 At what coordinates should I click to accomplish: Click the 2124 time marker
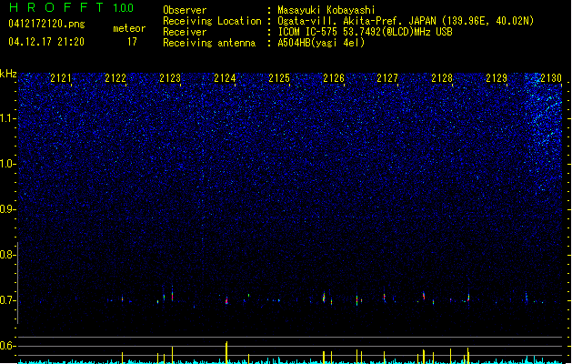pos(225,77)
